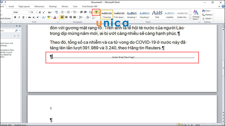
Task: Open the Font Color dropdown arrow
Action: point(58,17)
